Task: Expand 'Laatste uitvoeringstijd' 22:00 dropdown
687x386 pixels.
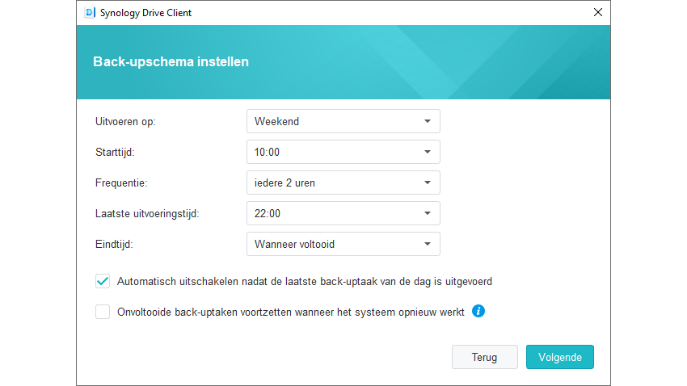Action: point(343,213)
